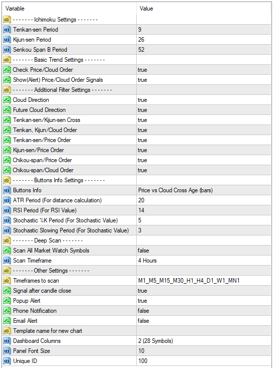Click the string icon beside Deep Scan header

tap(7, 240)
